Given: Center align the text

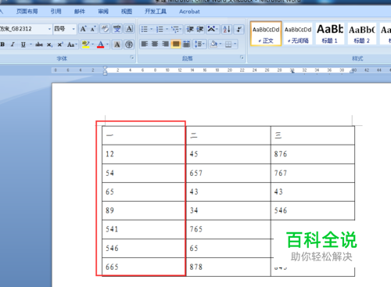Looking at the screenshot, I should point(155,44).
